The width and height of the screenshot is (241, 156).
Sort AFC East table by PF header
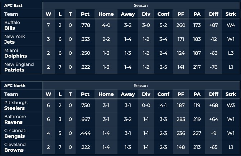[x=181, y=14]
